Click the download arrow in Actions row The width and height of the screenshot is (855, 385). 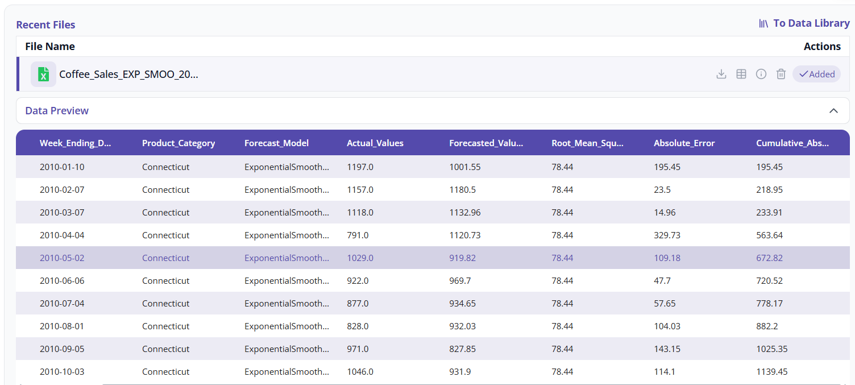point(721,73)
